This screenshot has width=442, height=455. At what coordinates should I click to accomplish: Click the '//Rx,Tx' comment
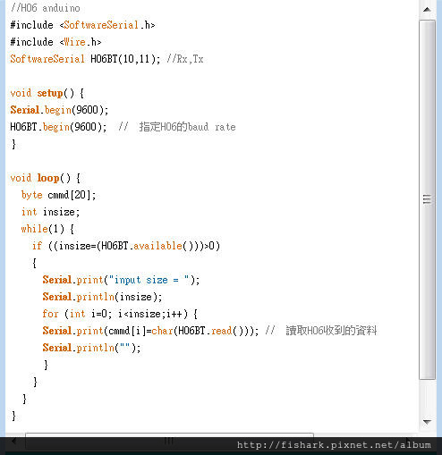coord(185,59)
